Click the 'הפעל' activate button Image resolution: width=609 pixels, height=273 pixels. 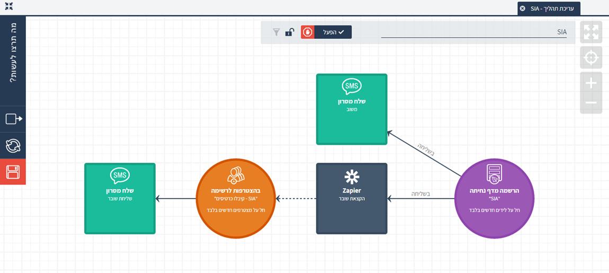(x=333, y=32)
